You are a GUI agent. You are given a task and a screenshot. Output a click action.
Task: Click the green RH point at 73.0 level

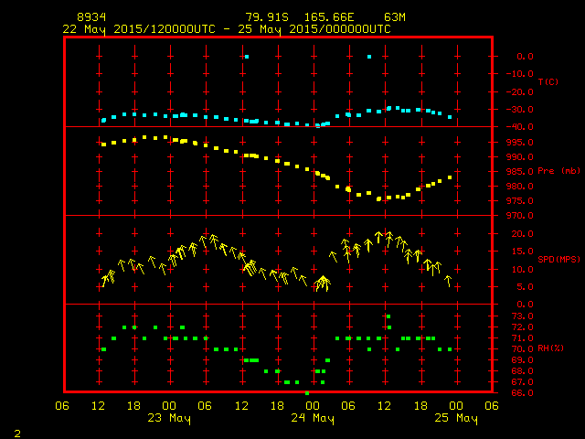tap(388, 316)
